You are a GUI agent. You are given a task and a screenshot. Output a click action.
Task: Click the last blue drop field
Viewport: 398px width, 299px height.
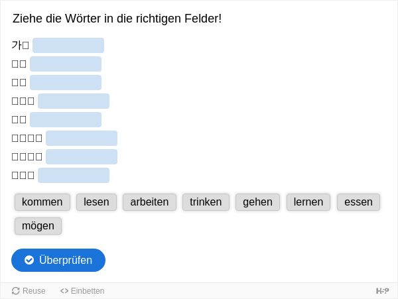pyautogui.click(x=74, y=175)
